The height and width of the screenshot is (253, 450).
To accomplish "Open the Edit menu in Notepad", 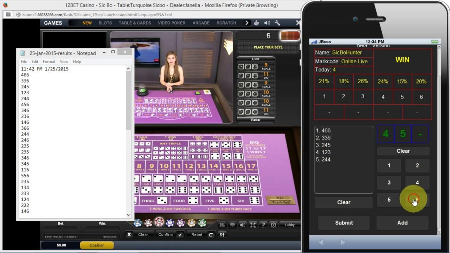I will [35, 61].
